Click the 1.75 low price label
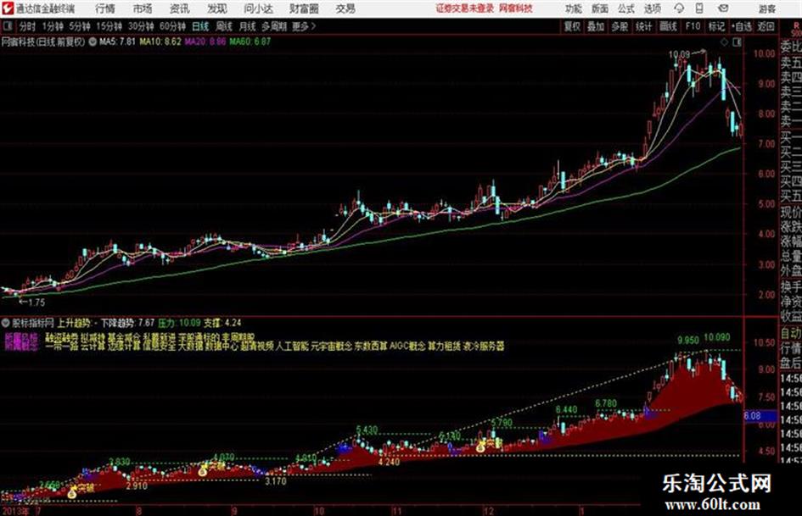Viewport: 802px width, 516px height. point(36,302)
